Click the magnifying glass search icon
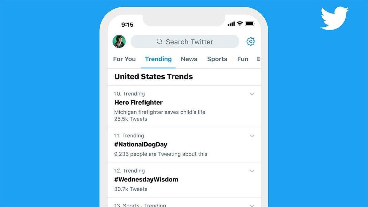368x207 pixels. (159, 41)
